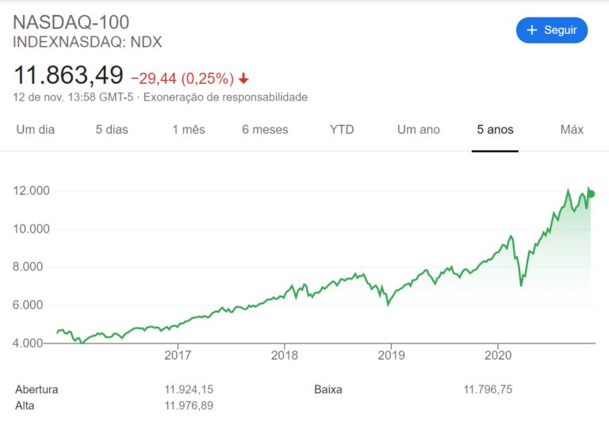Select the active 5 anos tab
The image size is (609, 425).
[495, 129]
